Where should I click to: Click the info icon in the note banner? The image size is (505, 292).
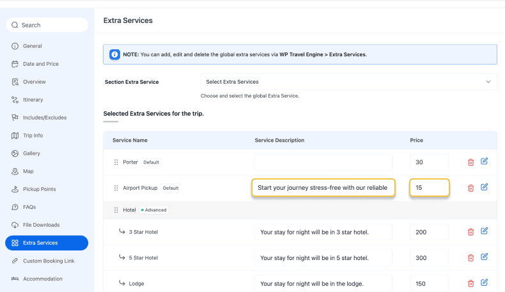coord(114,54)
